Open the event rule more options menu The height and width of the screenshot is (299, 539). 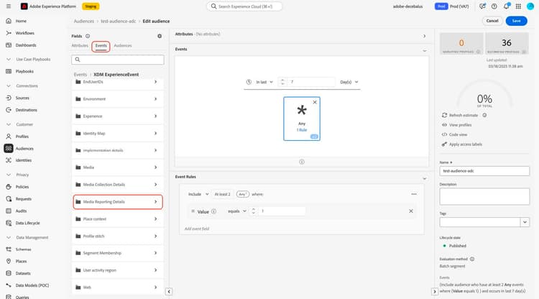coord(414,194)
